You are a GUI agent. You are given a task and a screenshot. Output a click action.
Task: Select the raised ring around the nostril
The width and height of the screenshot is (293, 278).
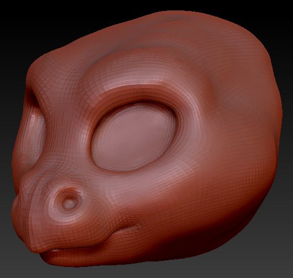tap(68, 203)
